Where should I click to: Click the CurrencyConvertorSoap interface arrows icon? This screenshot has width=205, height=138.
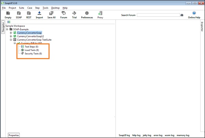point(15,33)
